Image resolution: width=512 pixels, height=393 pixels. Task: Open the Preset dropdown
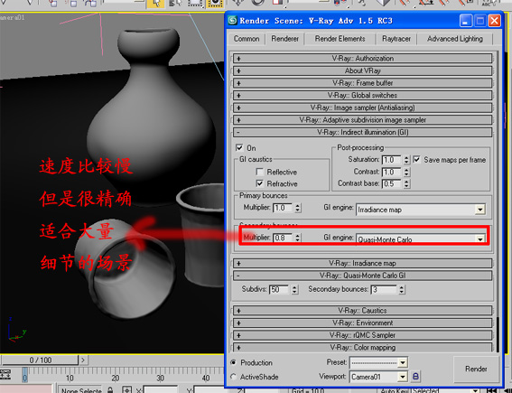403,362
